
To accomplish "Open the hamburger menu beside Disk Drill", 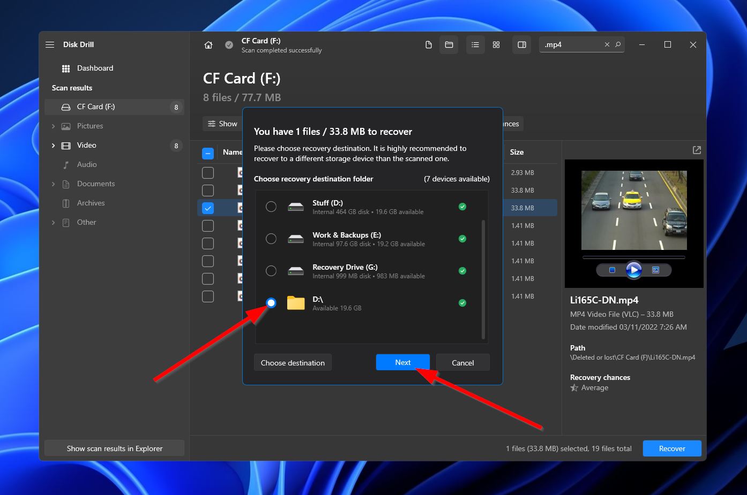I will point(50,44).
